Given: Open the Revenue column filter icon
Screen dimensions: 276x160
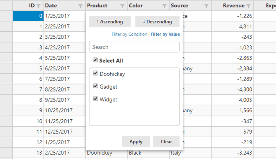Looking at the screenshot, I should click(x=248, y=6).
